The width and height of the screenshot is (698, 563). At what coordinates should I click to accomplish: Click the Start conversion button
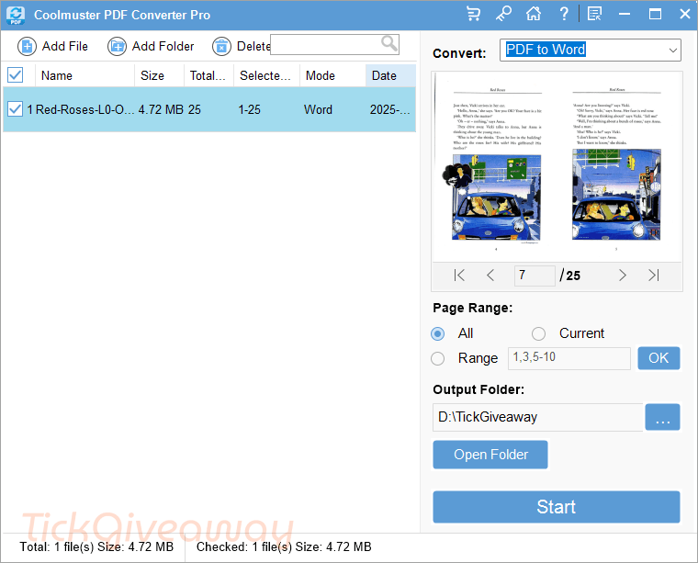click(556, 506)
